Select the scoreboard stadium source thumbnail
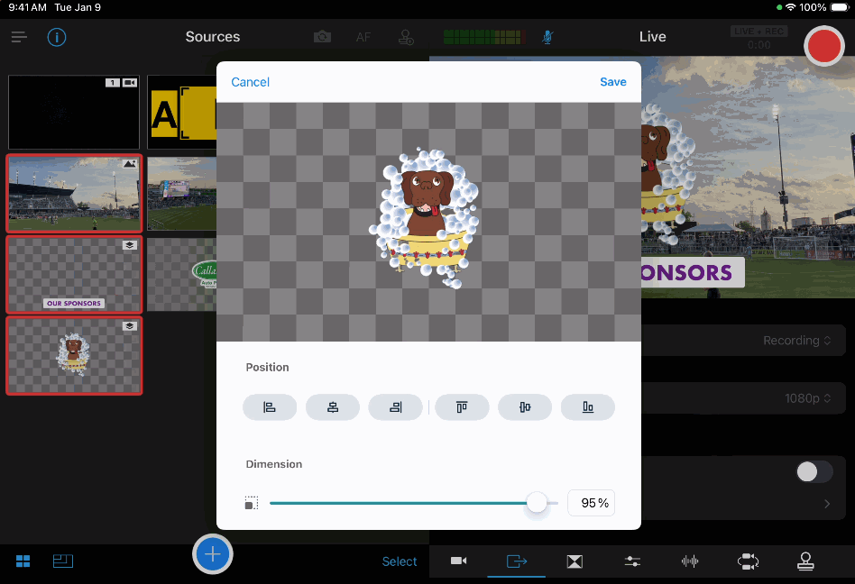 click(x=181, y=194)
